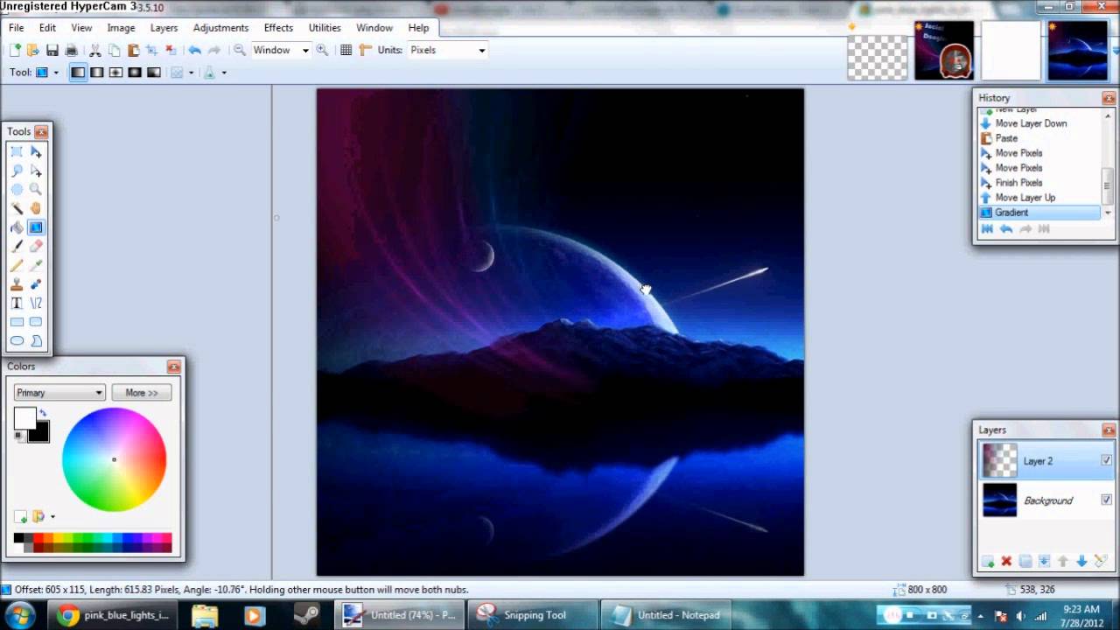Delete layer with red X button

click(x=1006, y=561)
